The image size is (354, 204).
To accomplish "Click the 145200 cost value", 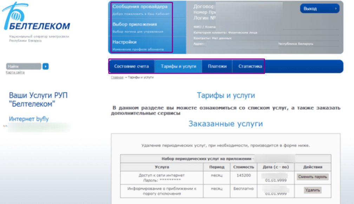I will click(244, 175).
